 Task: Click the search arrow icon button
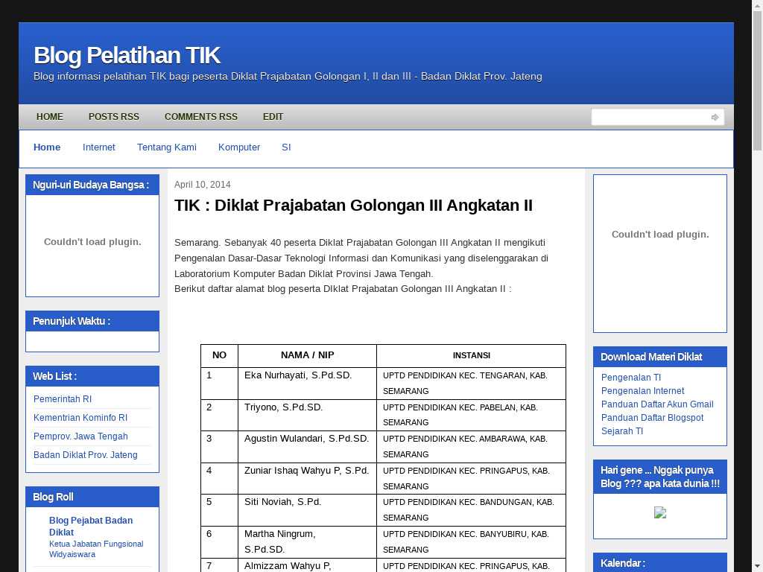715,117
